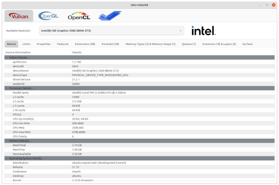Collapse the Vulkan Details section
Viewport: 279px width, 185px height.
[x=7, y=57]
